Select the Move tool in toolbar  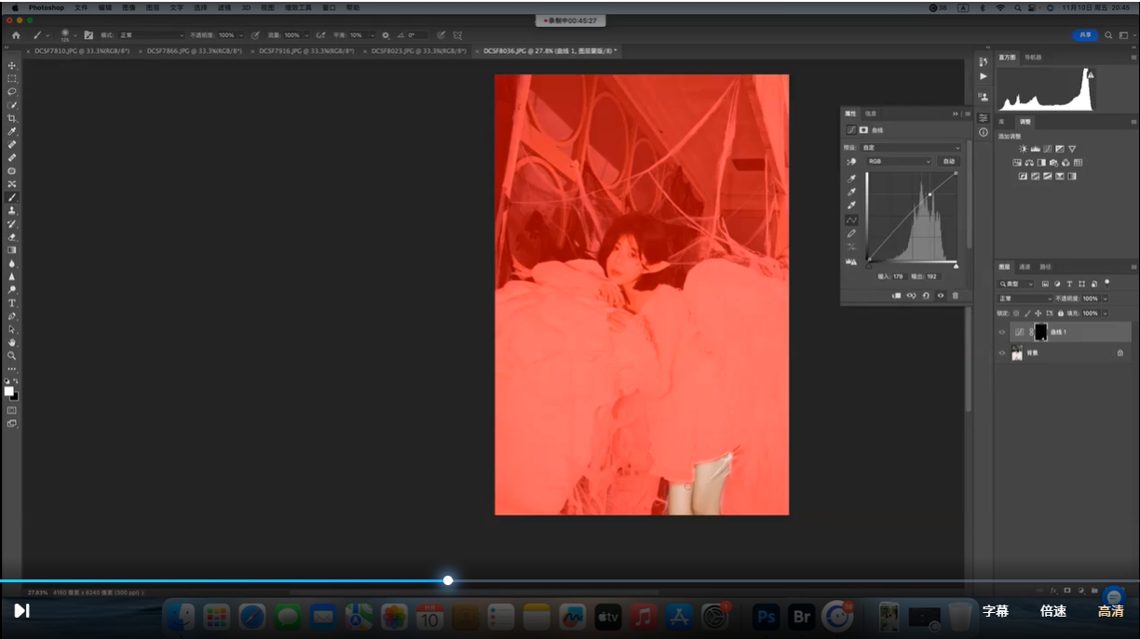12,66
